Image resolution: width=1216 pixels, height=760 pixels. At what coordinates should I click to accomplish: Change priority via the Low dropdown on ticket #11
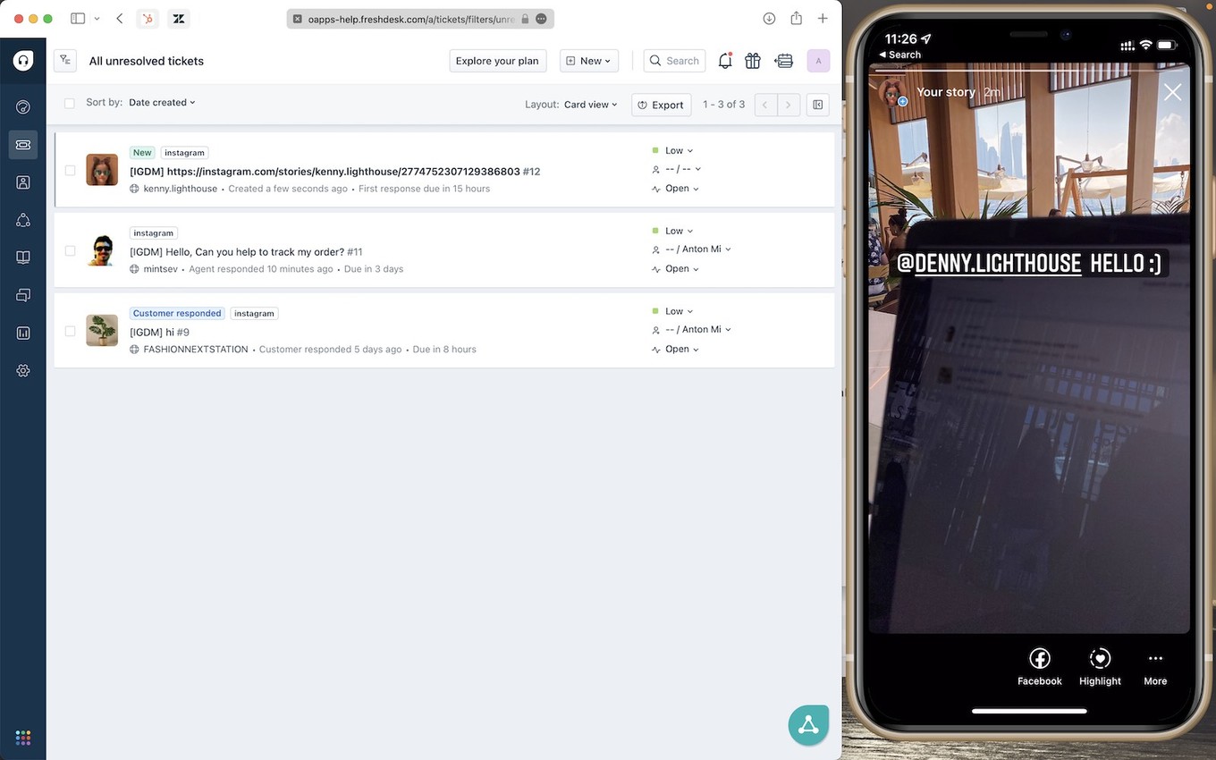(677, 231)
